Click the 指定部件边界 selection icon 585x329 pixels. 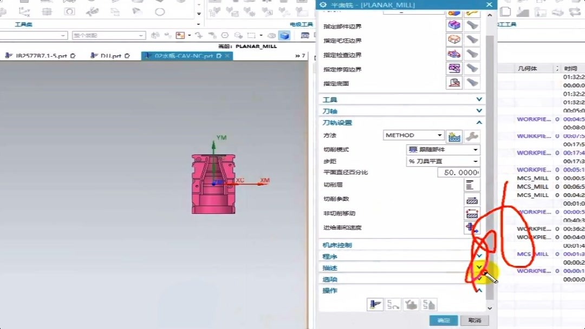pos(454,24)
